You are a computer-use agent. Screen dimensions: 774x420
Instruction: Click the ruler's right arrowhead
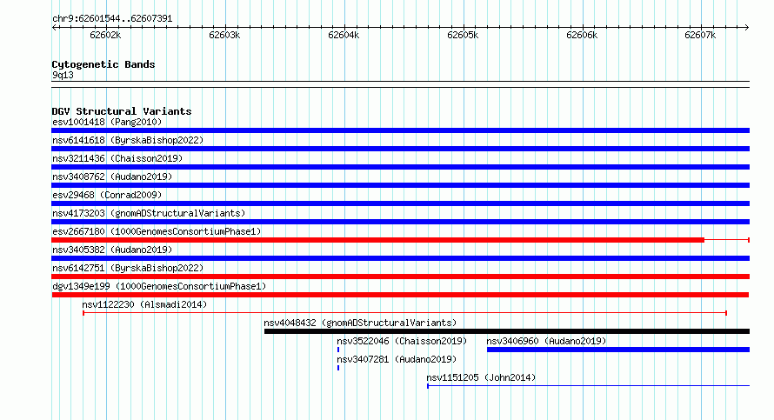[747, 28]
